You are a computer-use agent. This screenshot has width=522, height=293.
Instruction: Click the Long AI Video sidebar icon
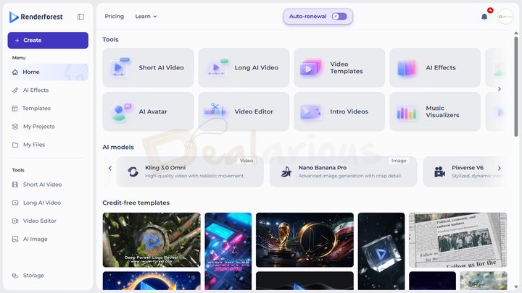point(15,203)
